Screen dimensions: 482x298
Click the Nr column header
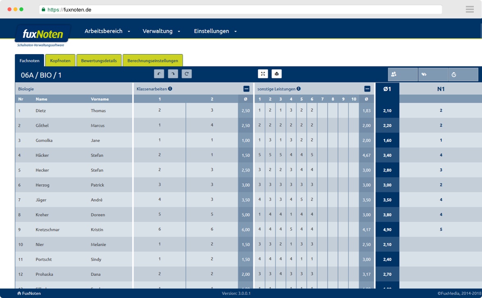[x=21, y=99]
